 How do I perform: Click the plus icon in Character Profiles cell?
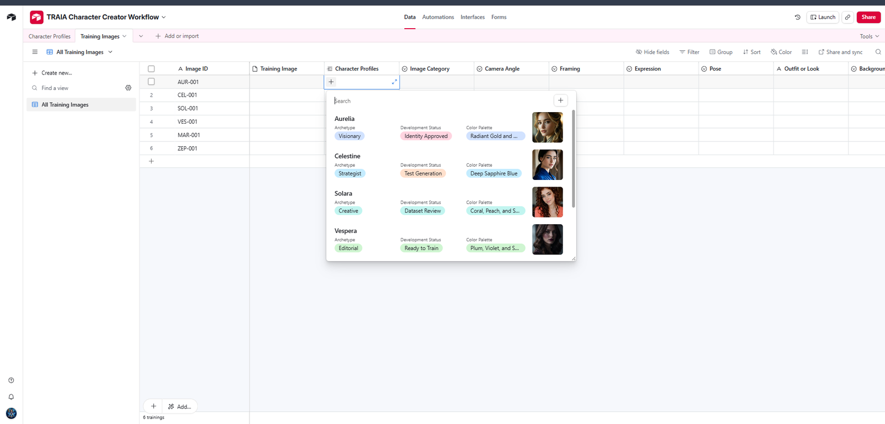click(x=331, y=82)
